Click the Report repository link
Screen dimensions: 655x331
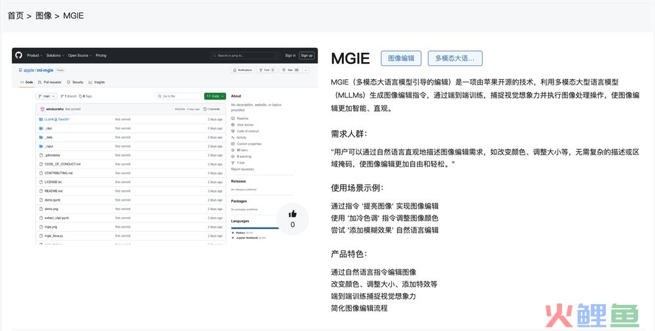tap(242, 169)
